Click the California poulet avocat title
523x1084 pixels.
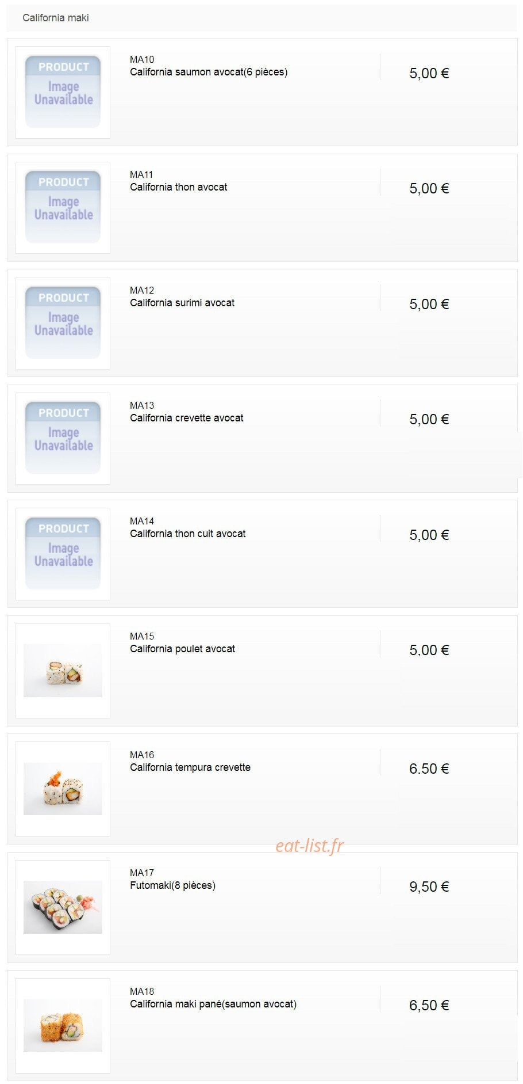click(182, 649)
